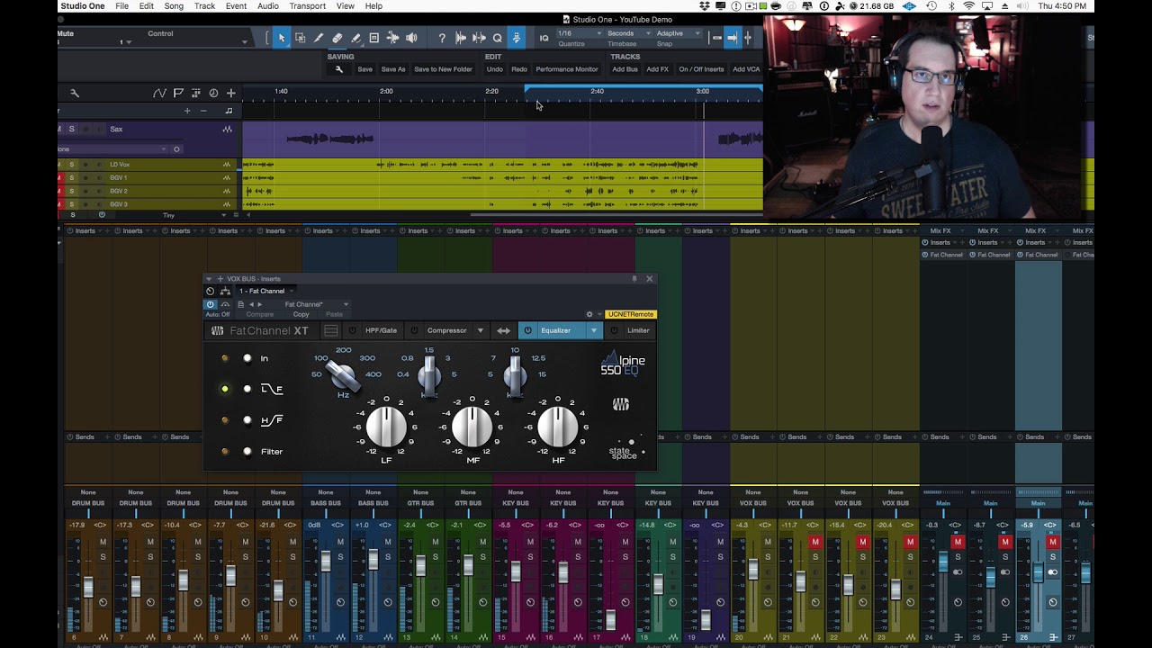Select the Bend tool

392,38
